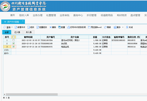Open the 低值耐用品 menu

click(x=107, y=15)
